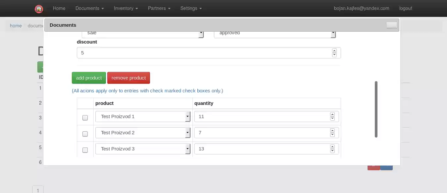Click the small button in the Documents dialog header
447x193 pixels.
click(x=391, y=25)
